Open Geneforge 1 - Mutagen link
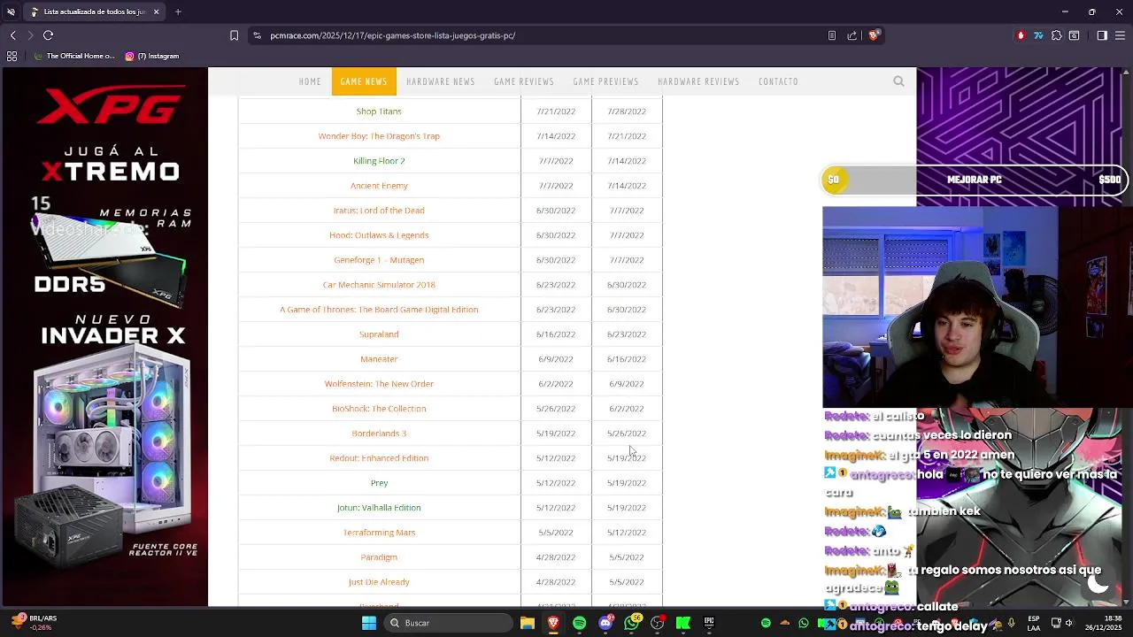Viewport: 1133px width, 637px height. tap(379, 260)
